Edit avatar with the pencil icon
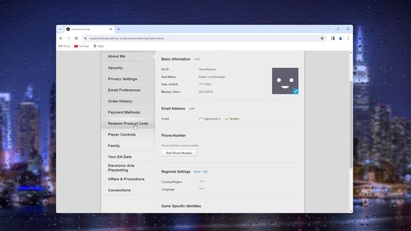The image size is (411, 231). coord(295,91)
